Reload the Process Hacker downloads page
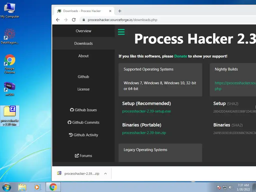 [74, 20]
